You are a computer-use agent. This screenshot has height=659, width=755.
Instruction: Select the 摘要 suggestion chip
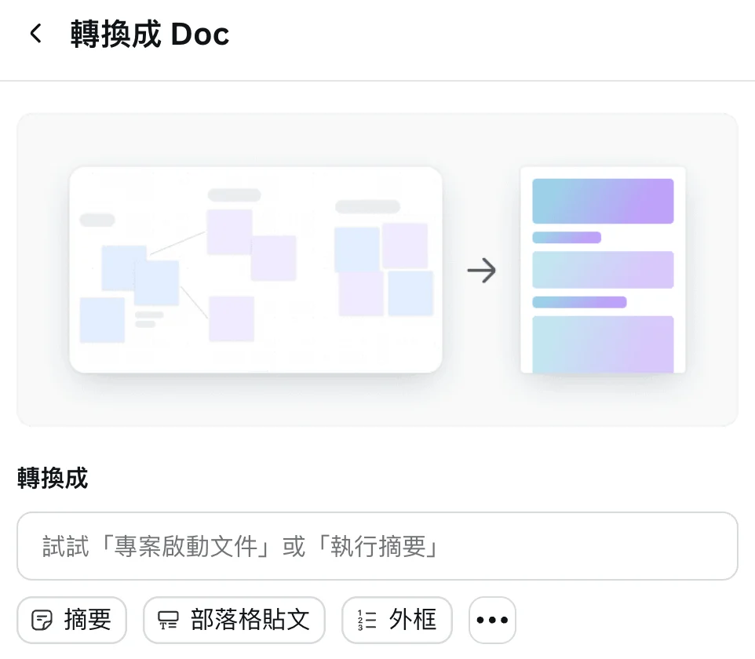pyautogui.click(x=71, y=620)
